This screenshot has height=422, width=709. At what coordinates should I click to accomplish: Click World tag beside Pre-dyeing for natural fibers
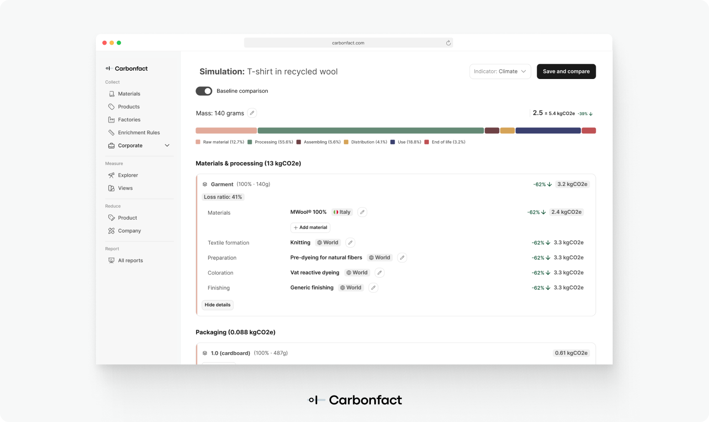pyautogui.click(x=380, y=258)
